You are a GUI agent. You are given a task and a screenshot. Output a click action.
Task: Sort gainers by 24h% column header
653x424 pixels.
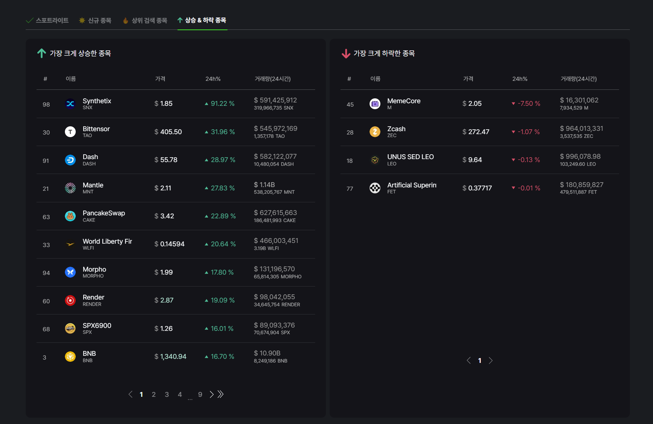point(213,79)
